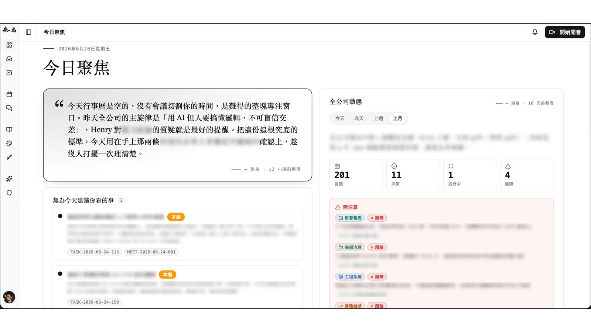Open the tasks checkbox icon in sidebar
Image resolution: width=591 pixels, height=332 pixels.
pos(9,73)
